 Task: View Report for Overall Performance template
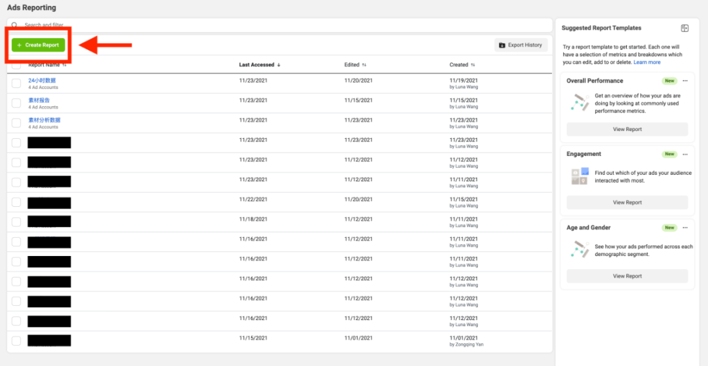[x=627, y=130]
